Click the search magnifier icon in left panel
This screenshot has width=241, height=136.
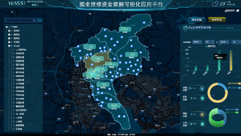click(40, 20)
